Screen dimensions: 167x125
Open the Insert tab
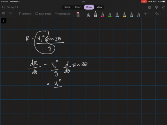(x=78, y=7)
